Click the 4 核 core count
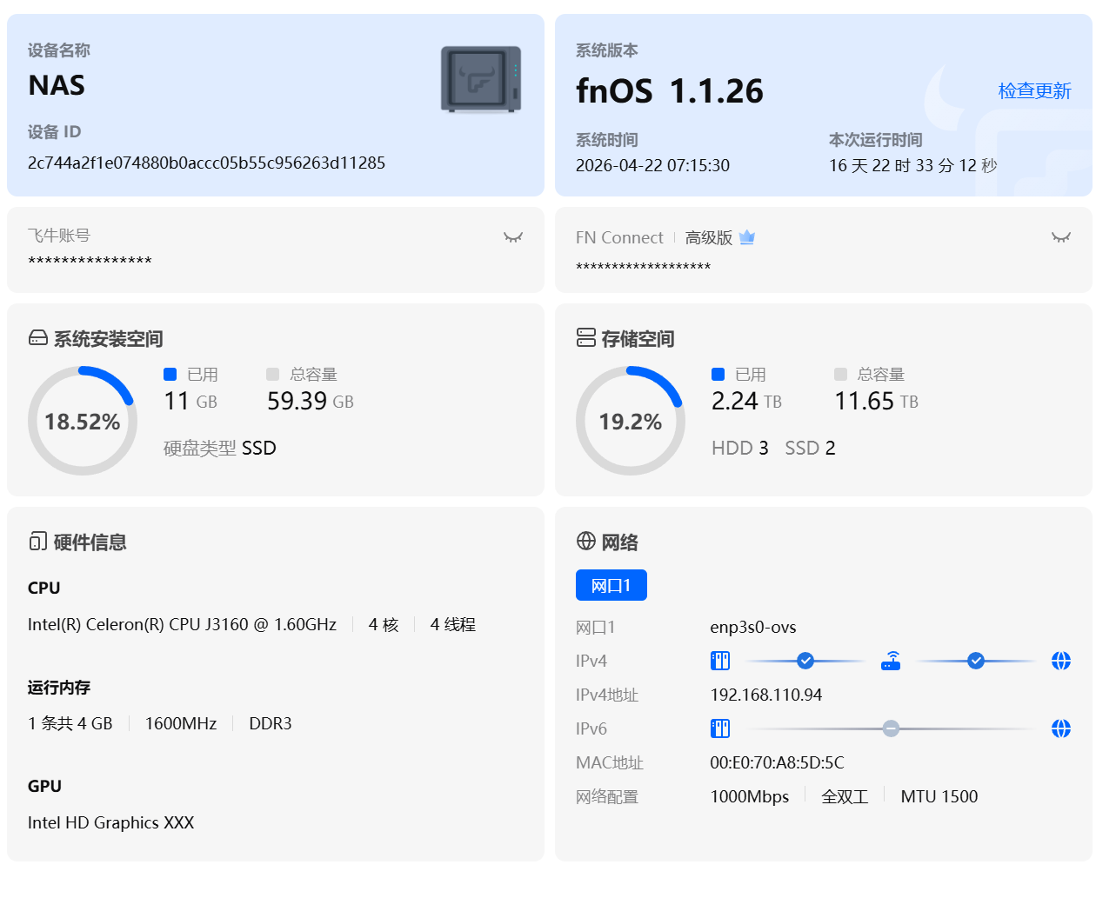The image size is (1116, 918). tap(384, 624)
